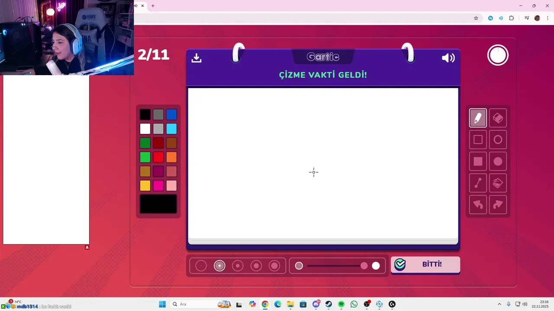The height and width of the screenshot is (311, 554).
Task: Select the Pencil drawing tool
Action: pos(478,118)
